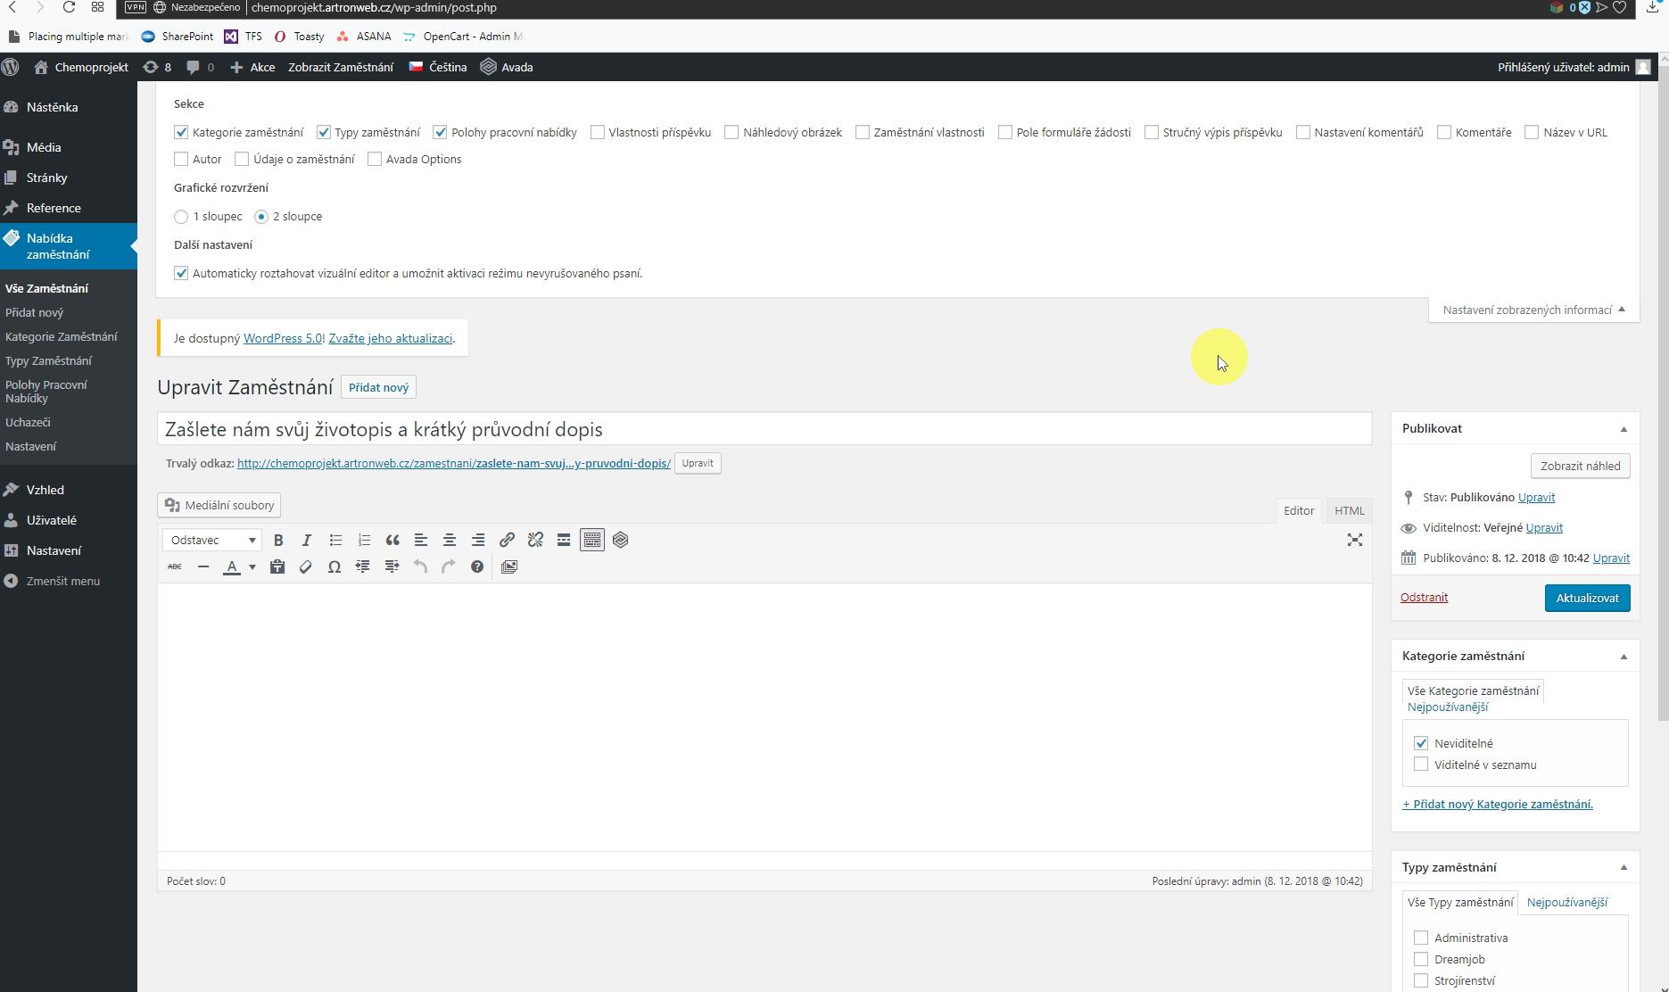Click the Aktualizovat button
The width and height of the screenshot is (1669, 992).
click(1587, 599)
